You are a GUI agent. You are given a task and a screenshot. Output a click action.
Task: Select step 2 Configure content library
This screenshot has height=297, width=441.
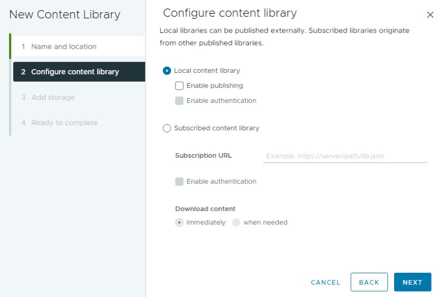click(79, 72)
